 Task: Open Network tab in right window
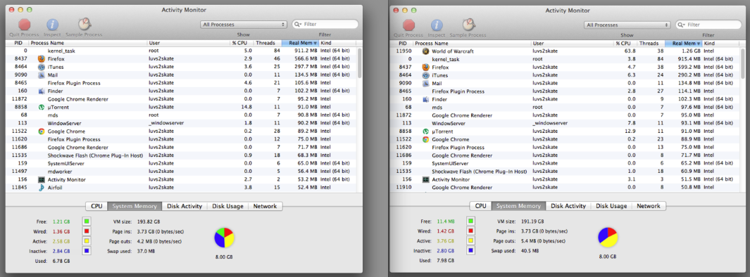click(x=649, y=206)
